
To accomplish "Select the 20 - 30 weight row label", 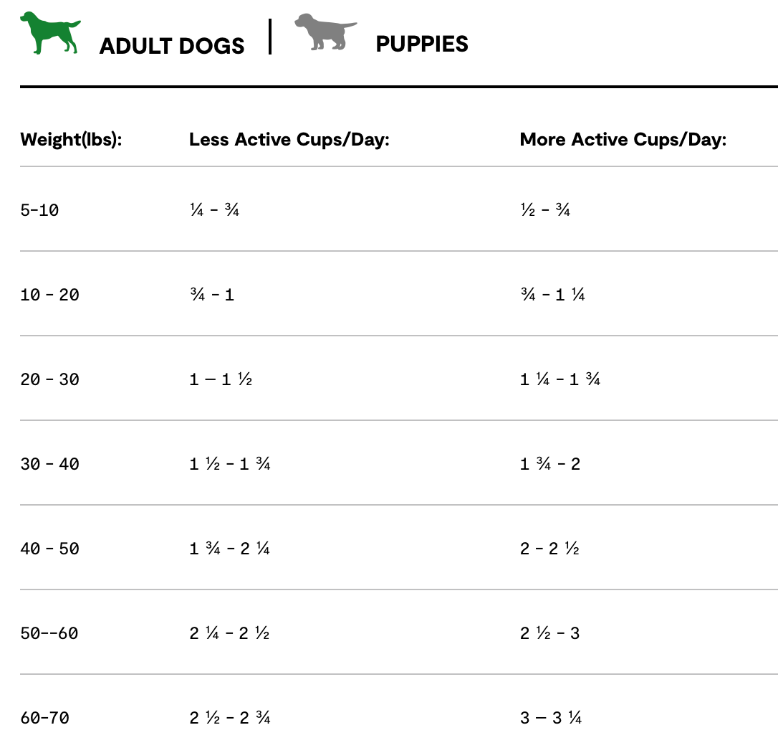I will pos(49,379).
